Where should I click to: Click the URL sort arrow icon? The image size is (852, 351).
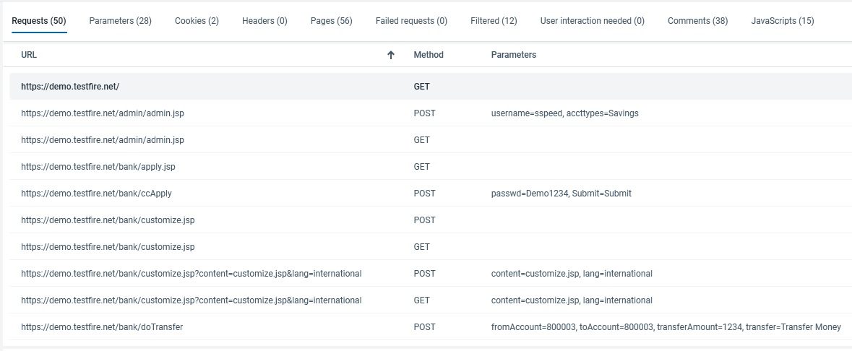pos(391,55)
